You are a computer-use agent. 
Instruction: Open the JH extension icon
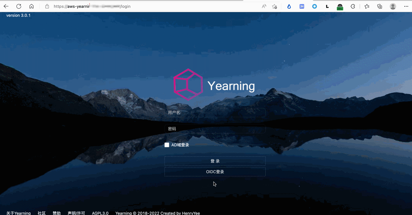coord(302,6)
